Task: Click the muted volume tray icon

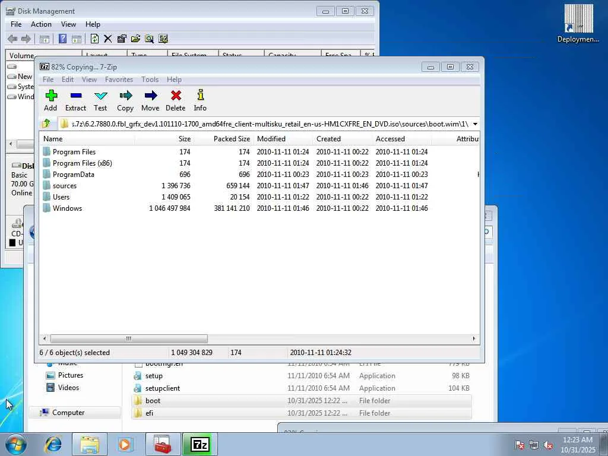Action: pos(548,445)
